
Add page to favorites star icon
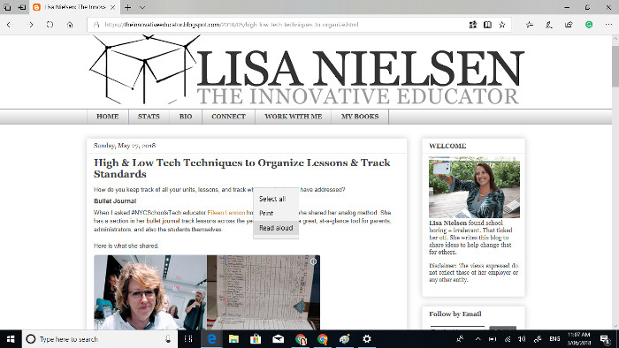[x=502, y=25]
